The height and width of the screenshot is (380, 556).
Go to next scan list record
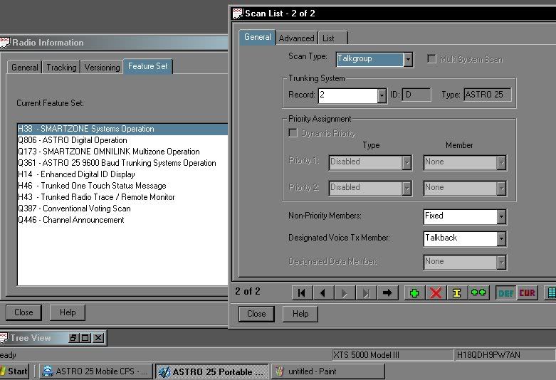click(344, 293)
